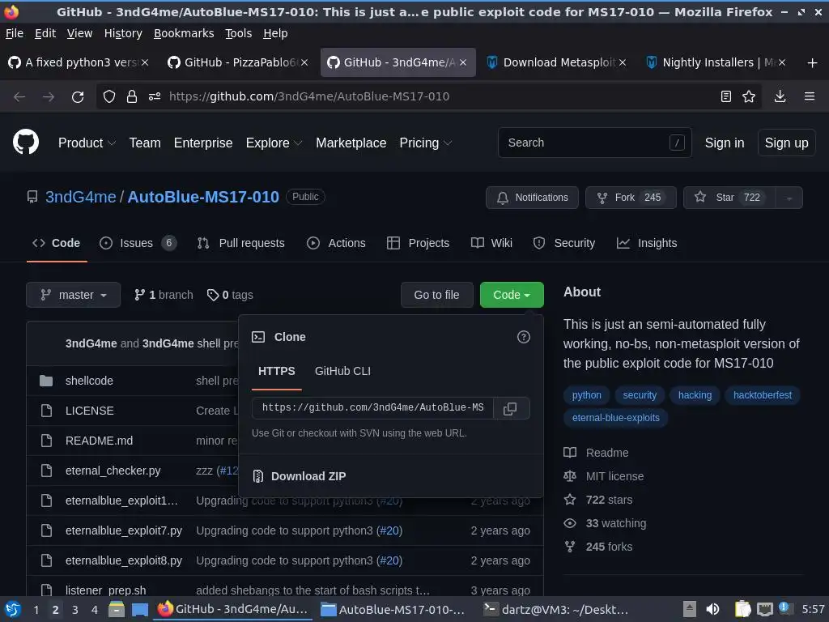Viewport: 829px width, 622px height.
Task: Click the LICENSE file icon
Action: pyautogui.click(x=46, y=411)
